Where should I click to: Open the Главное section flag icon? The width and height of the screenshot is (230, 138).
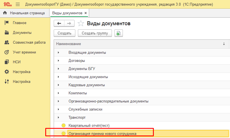pyautogui.click(x=7, y=23)
